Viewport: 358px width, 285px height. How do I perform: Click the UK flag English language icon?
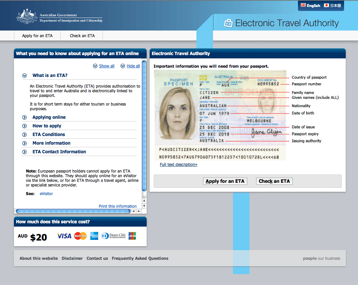pyautogui.click(x=303, y=5)
